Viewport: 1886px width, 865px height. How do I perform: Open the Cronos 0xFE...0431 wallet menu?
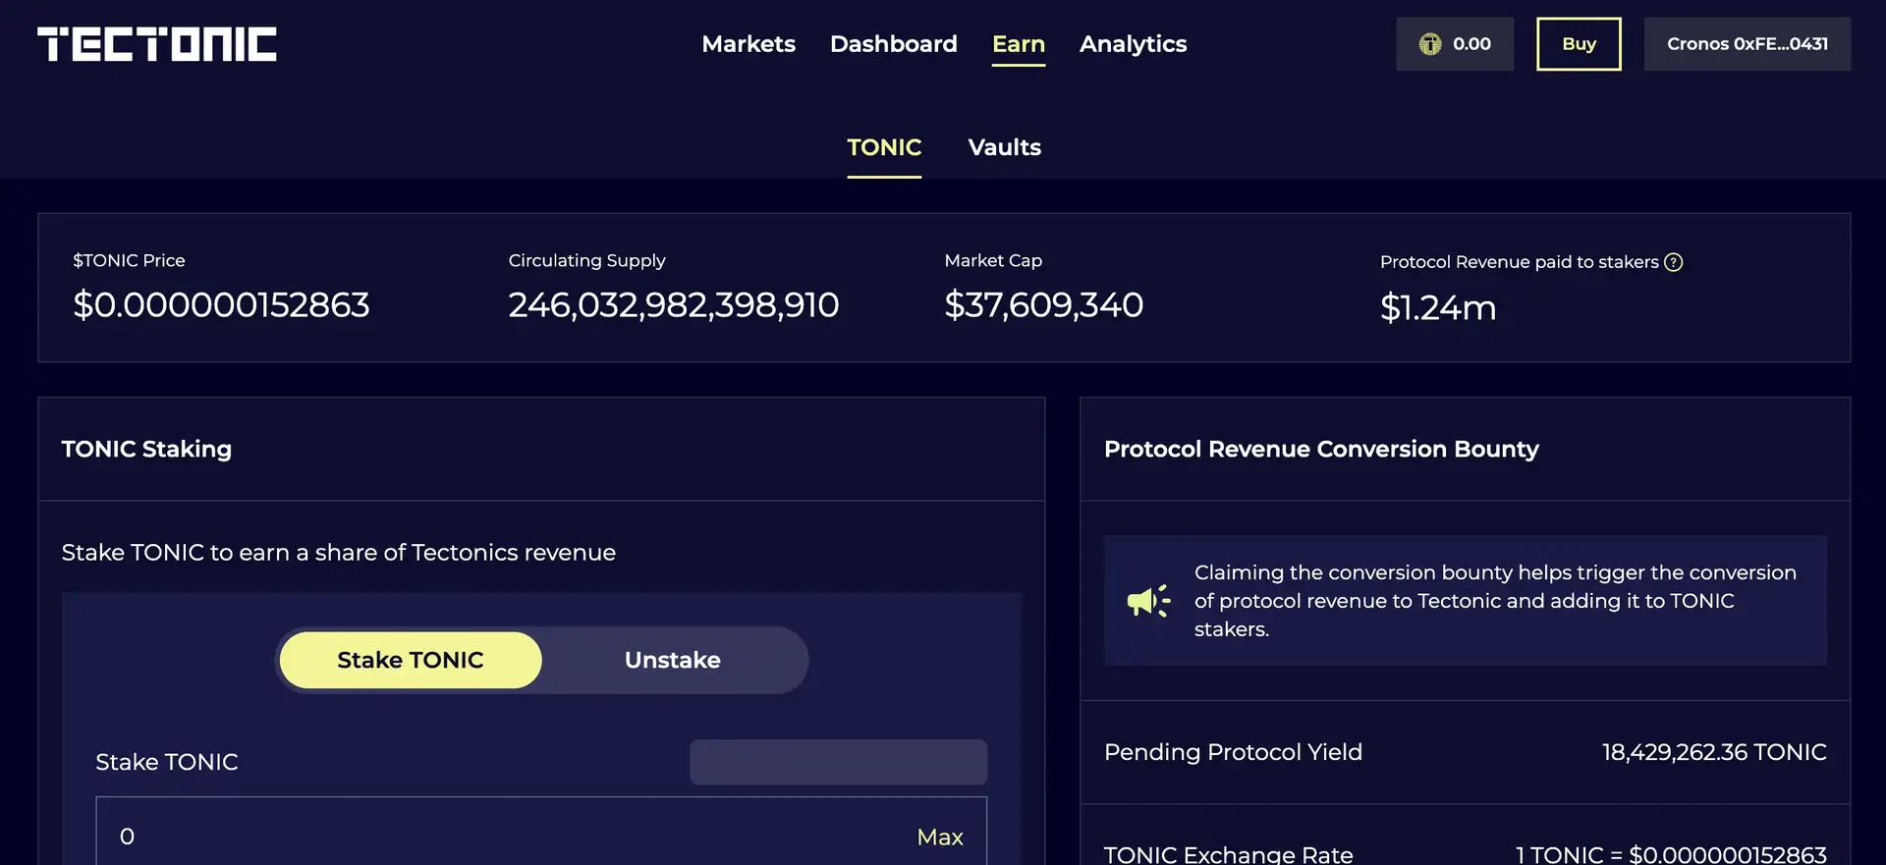coord(1747,44)
